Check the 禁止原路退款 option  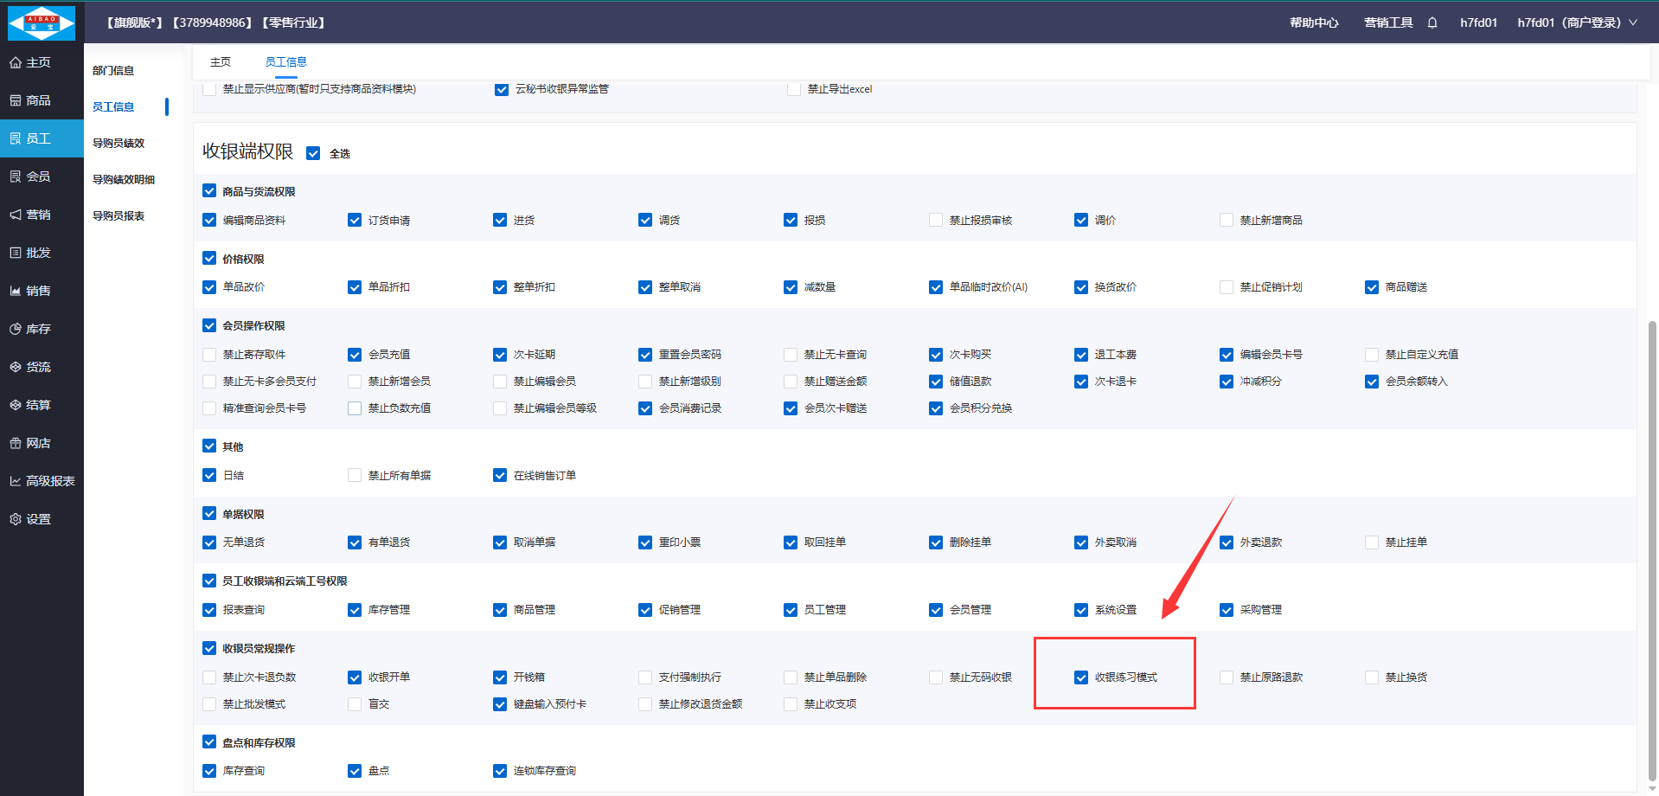[x=1227, y=677]
